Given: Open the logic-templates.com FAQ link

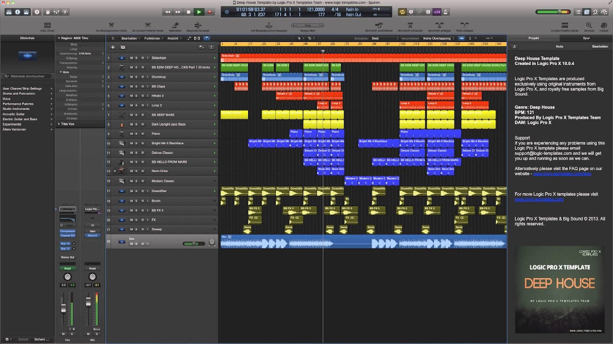Looking at the screenshot, I should click(x=562, y=174).
